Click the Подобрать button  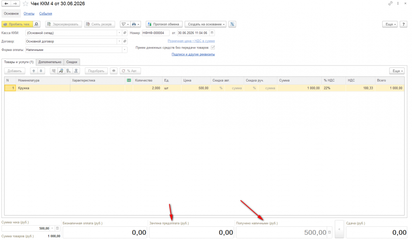[96, 71]
